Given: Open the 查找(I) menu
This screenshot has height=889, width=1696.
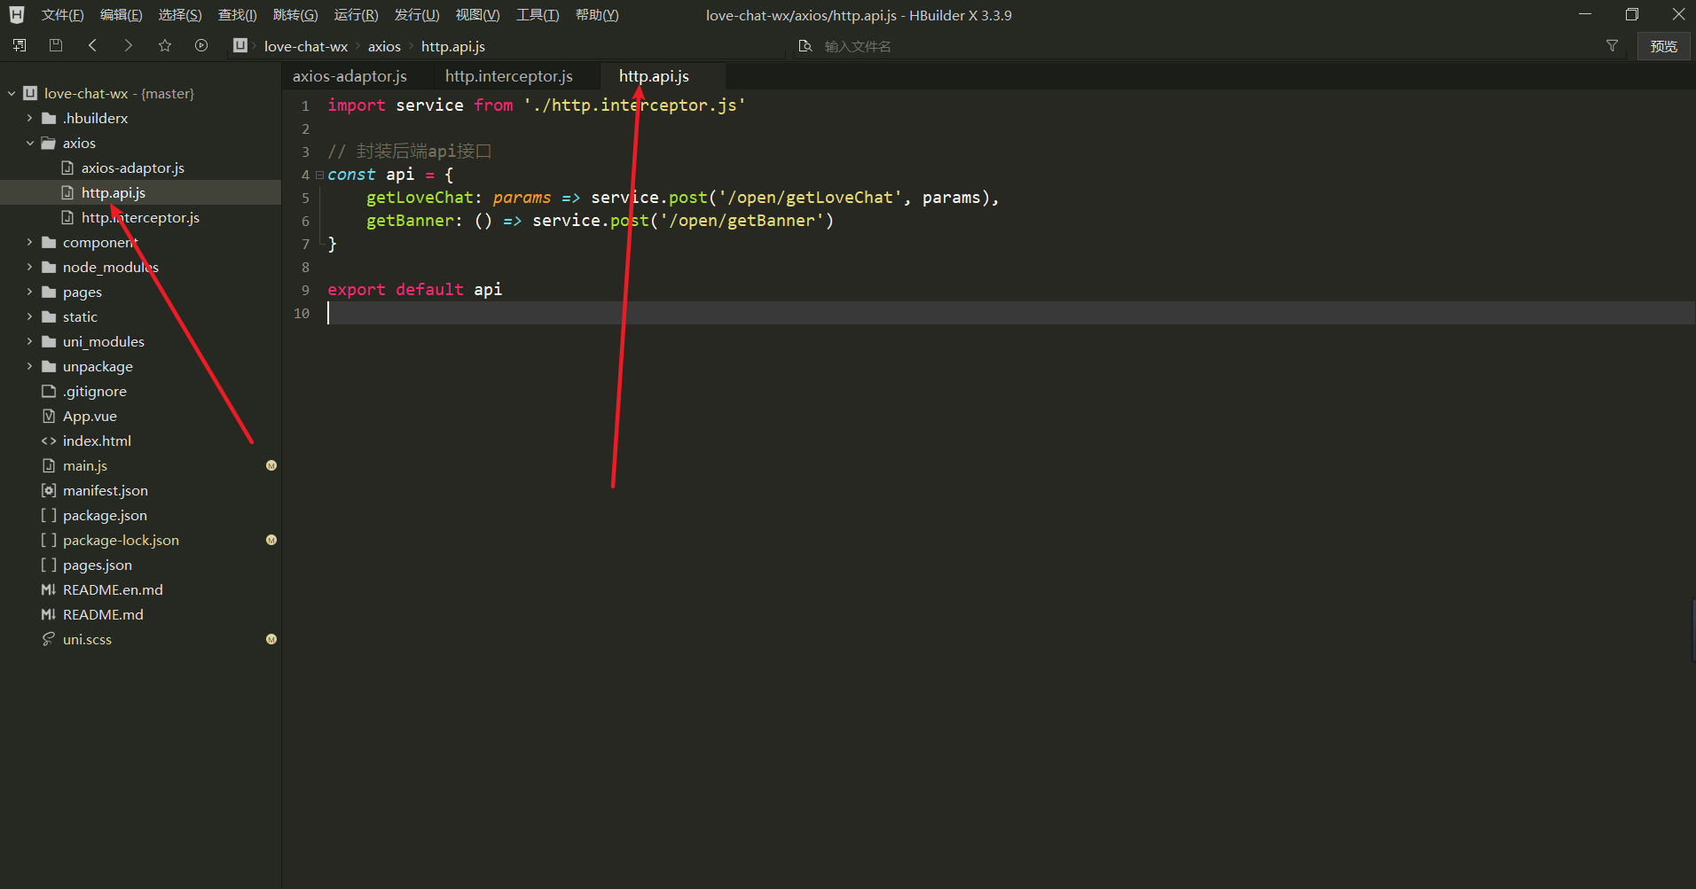Looking at the screenshot, I should (x=237, y=15).
